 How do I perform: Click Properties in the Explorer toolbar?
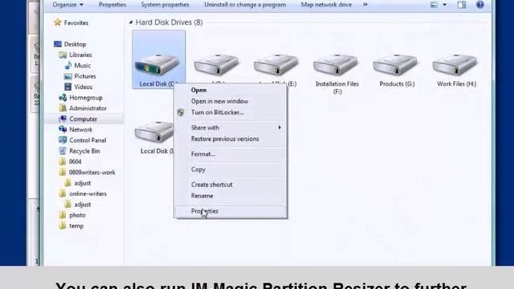tap(112, 5)
